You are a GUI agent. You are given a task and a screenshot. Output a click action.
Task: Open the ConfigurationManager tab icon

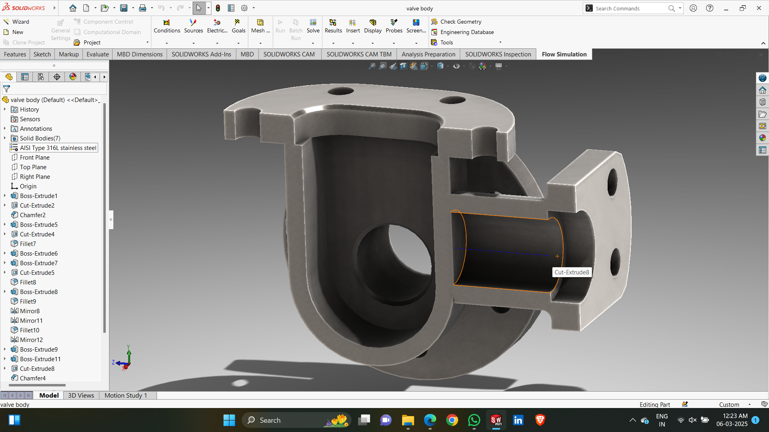pos(41,77)
